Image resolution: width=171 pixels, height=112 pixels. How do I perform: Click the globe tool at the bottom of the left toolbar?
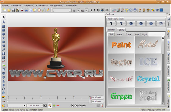pos(3,93)
